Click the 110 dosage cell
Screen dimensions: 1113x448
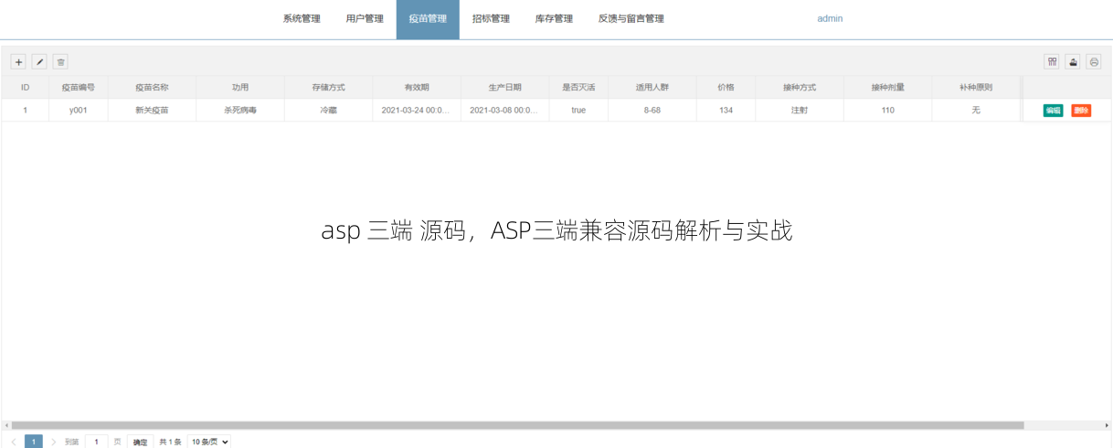tap(887, 110)
